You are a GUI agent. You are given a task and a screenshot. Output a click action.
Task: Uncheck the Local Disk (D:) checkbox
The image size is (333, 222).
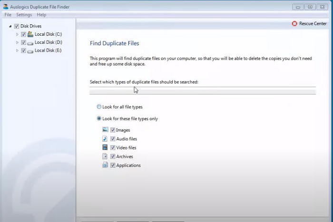tap(23, 42)
